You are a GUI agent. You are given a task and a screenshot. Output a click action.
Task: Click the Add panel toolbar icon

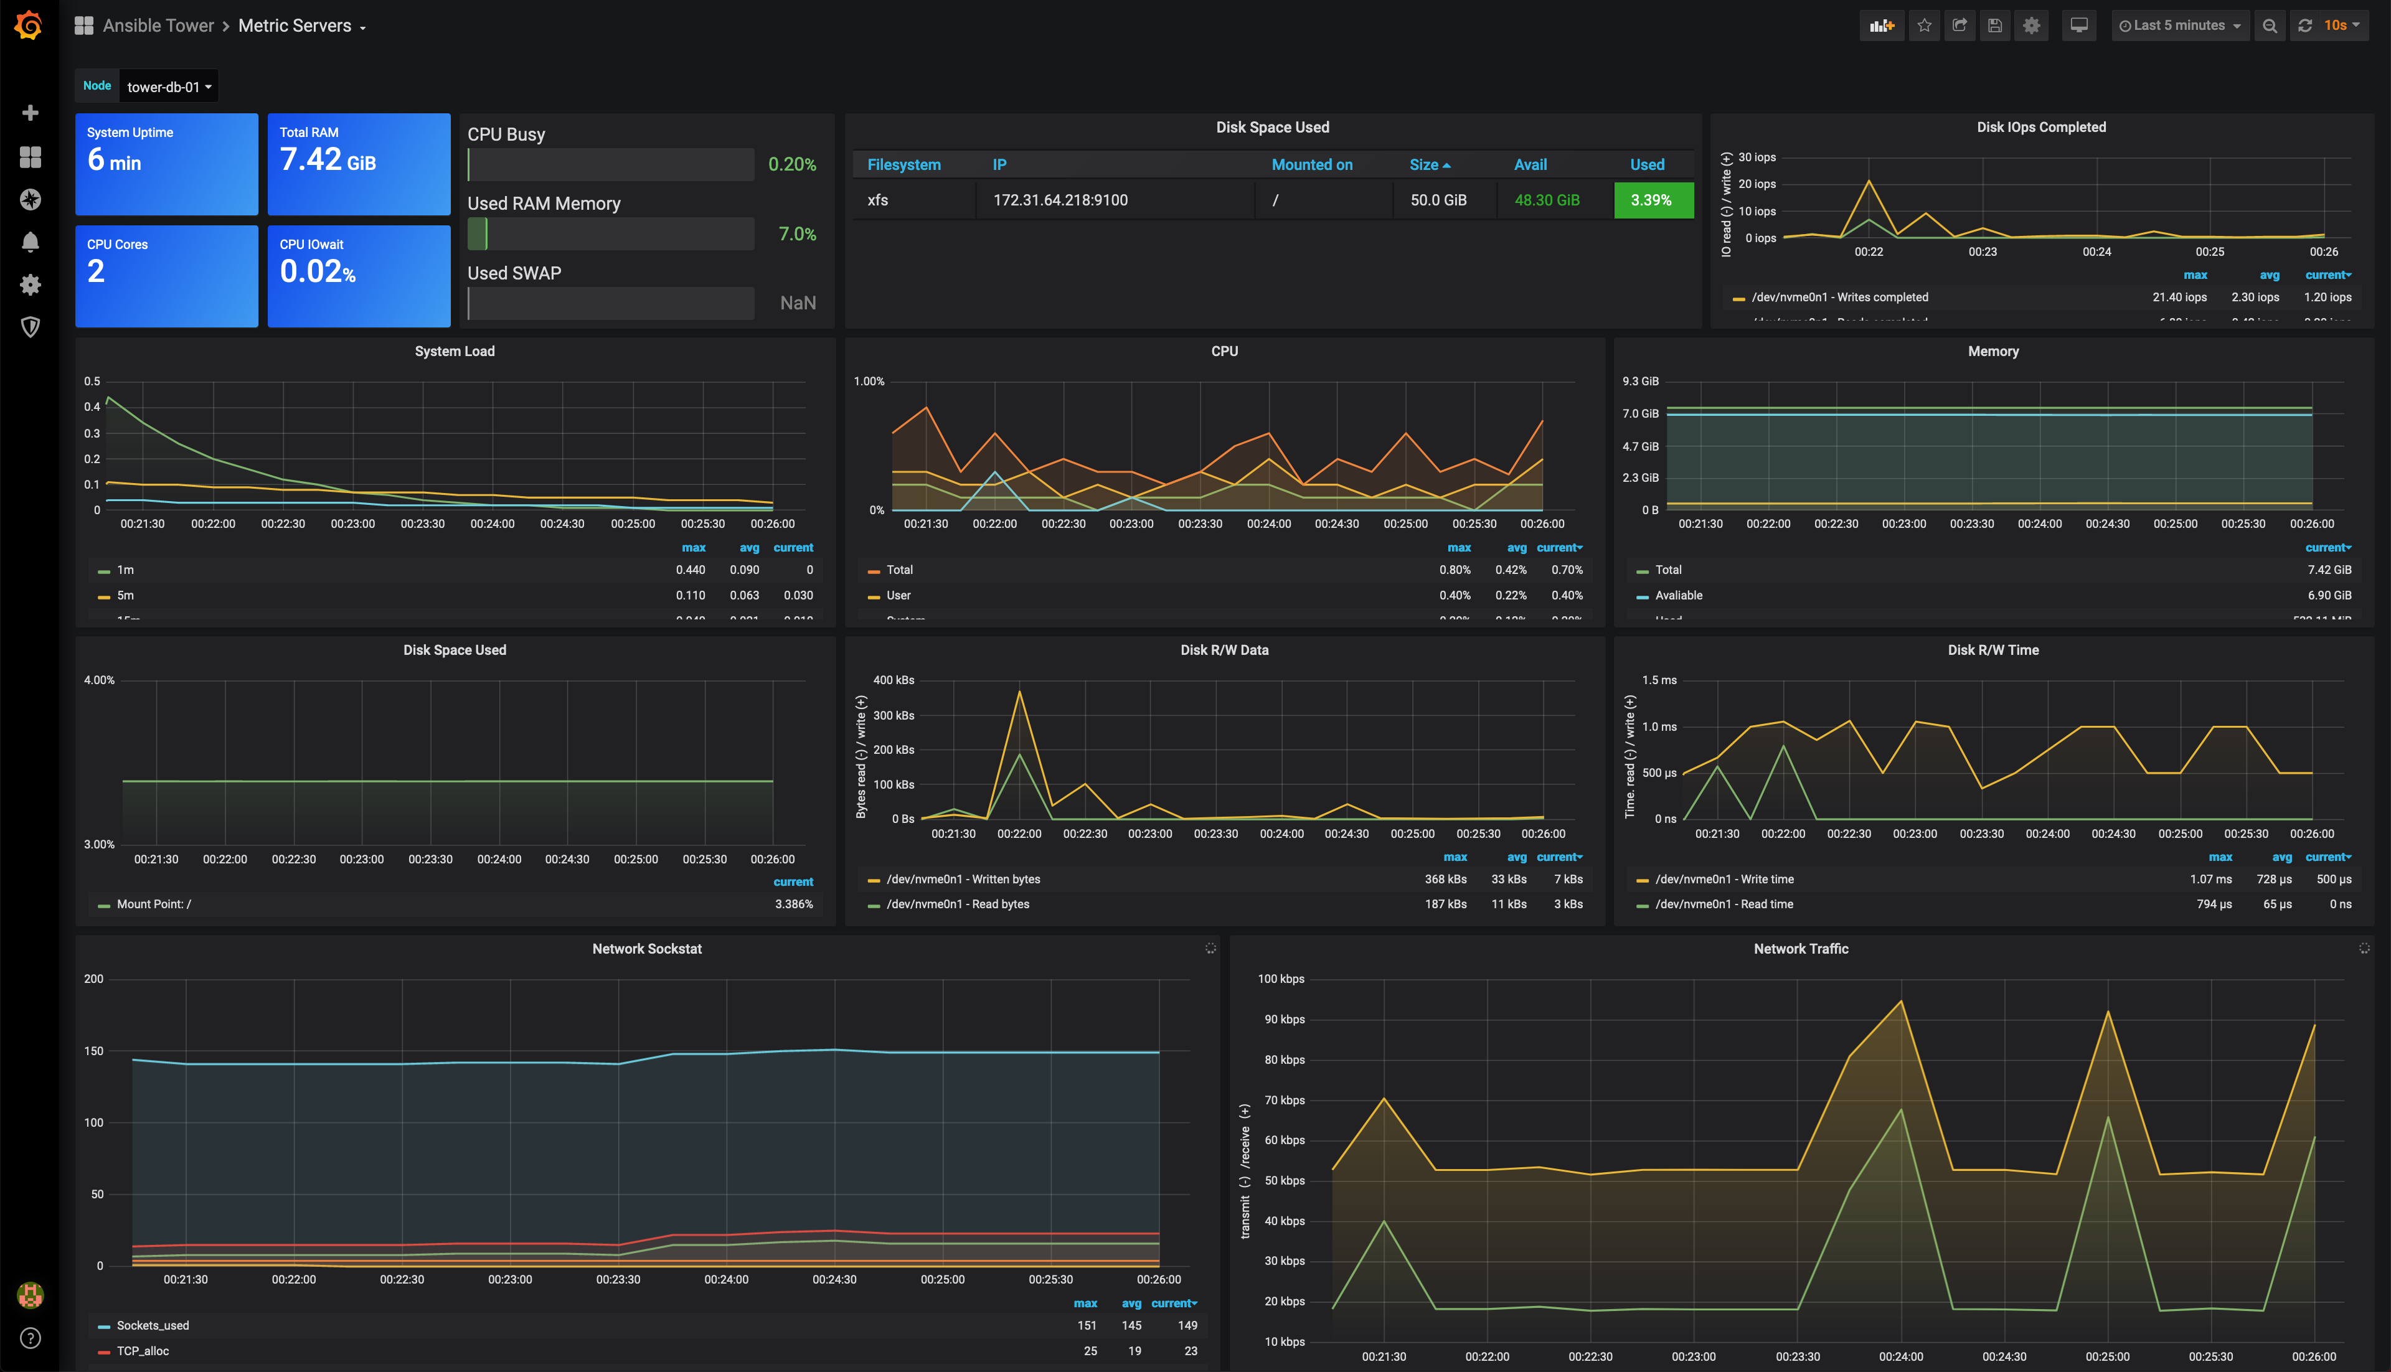tap(1881, 26)
